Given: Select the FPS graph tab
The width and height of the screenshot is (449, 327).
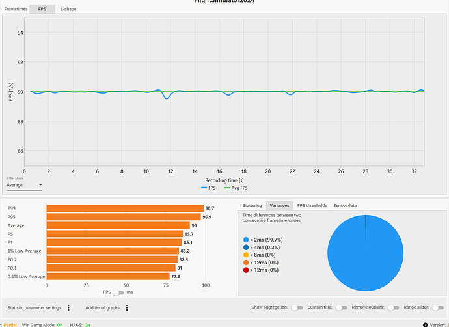Looking at the screenshot, I should tap(42, 9).
